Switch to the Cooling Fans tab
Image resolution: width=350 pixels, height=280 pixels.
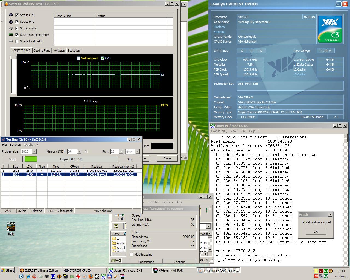(x=42, y=51)
